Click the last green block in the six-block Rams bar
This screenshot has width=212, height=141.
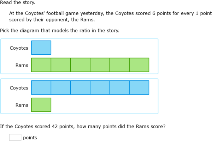(139, 65)
